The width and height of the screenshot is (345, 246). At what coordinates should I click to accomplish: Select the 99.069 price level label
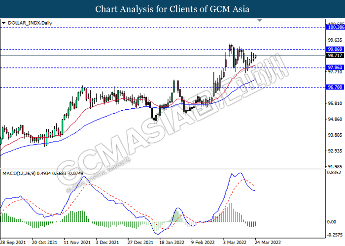pyautogui.click(x=335, y=49)
